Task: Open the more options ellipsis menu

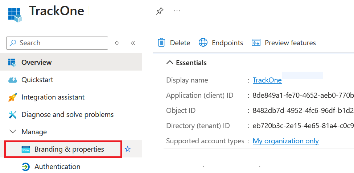Action: coord(177,11)
